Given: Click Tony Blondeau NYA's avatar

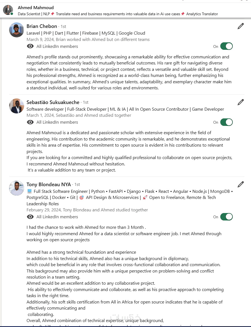Looking at the screenshot, I should pos(17,188).
